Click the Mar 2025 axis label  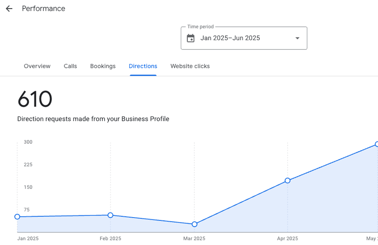(194, 239)
